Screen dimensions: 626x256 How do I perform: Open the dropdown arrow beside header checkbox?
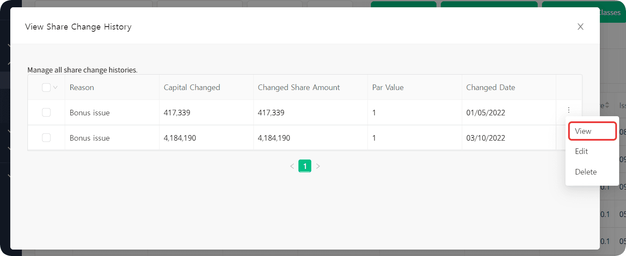(x=55, y=88)
